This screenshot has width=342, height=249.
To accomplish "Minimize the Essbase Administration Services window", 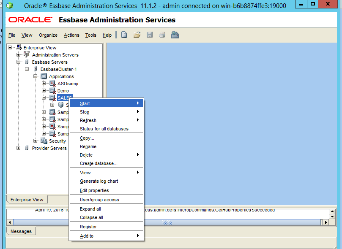I will tap(301, 4).
